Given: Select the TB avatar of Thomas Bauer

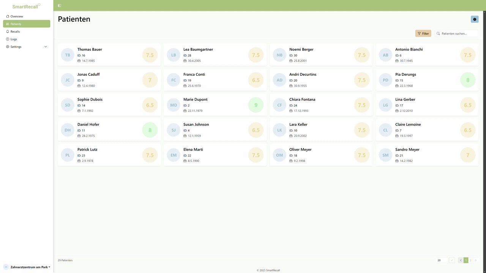Looking at the screenshot, I should coord(68,55).
